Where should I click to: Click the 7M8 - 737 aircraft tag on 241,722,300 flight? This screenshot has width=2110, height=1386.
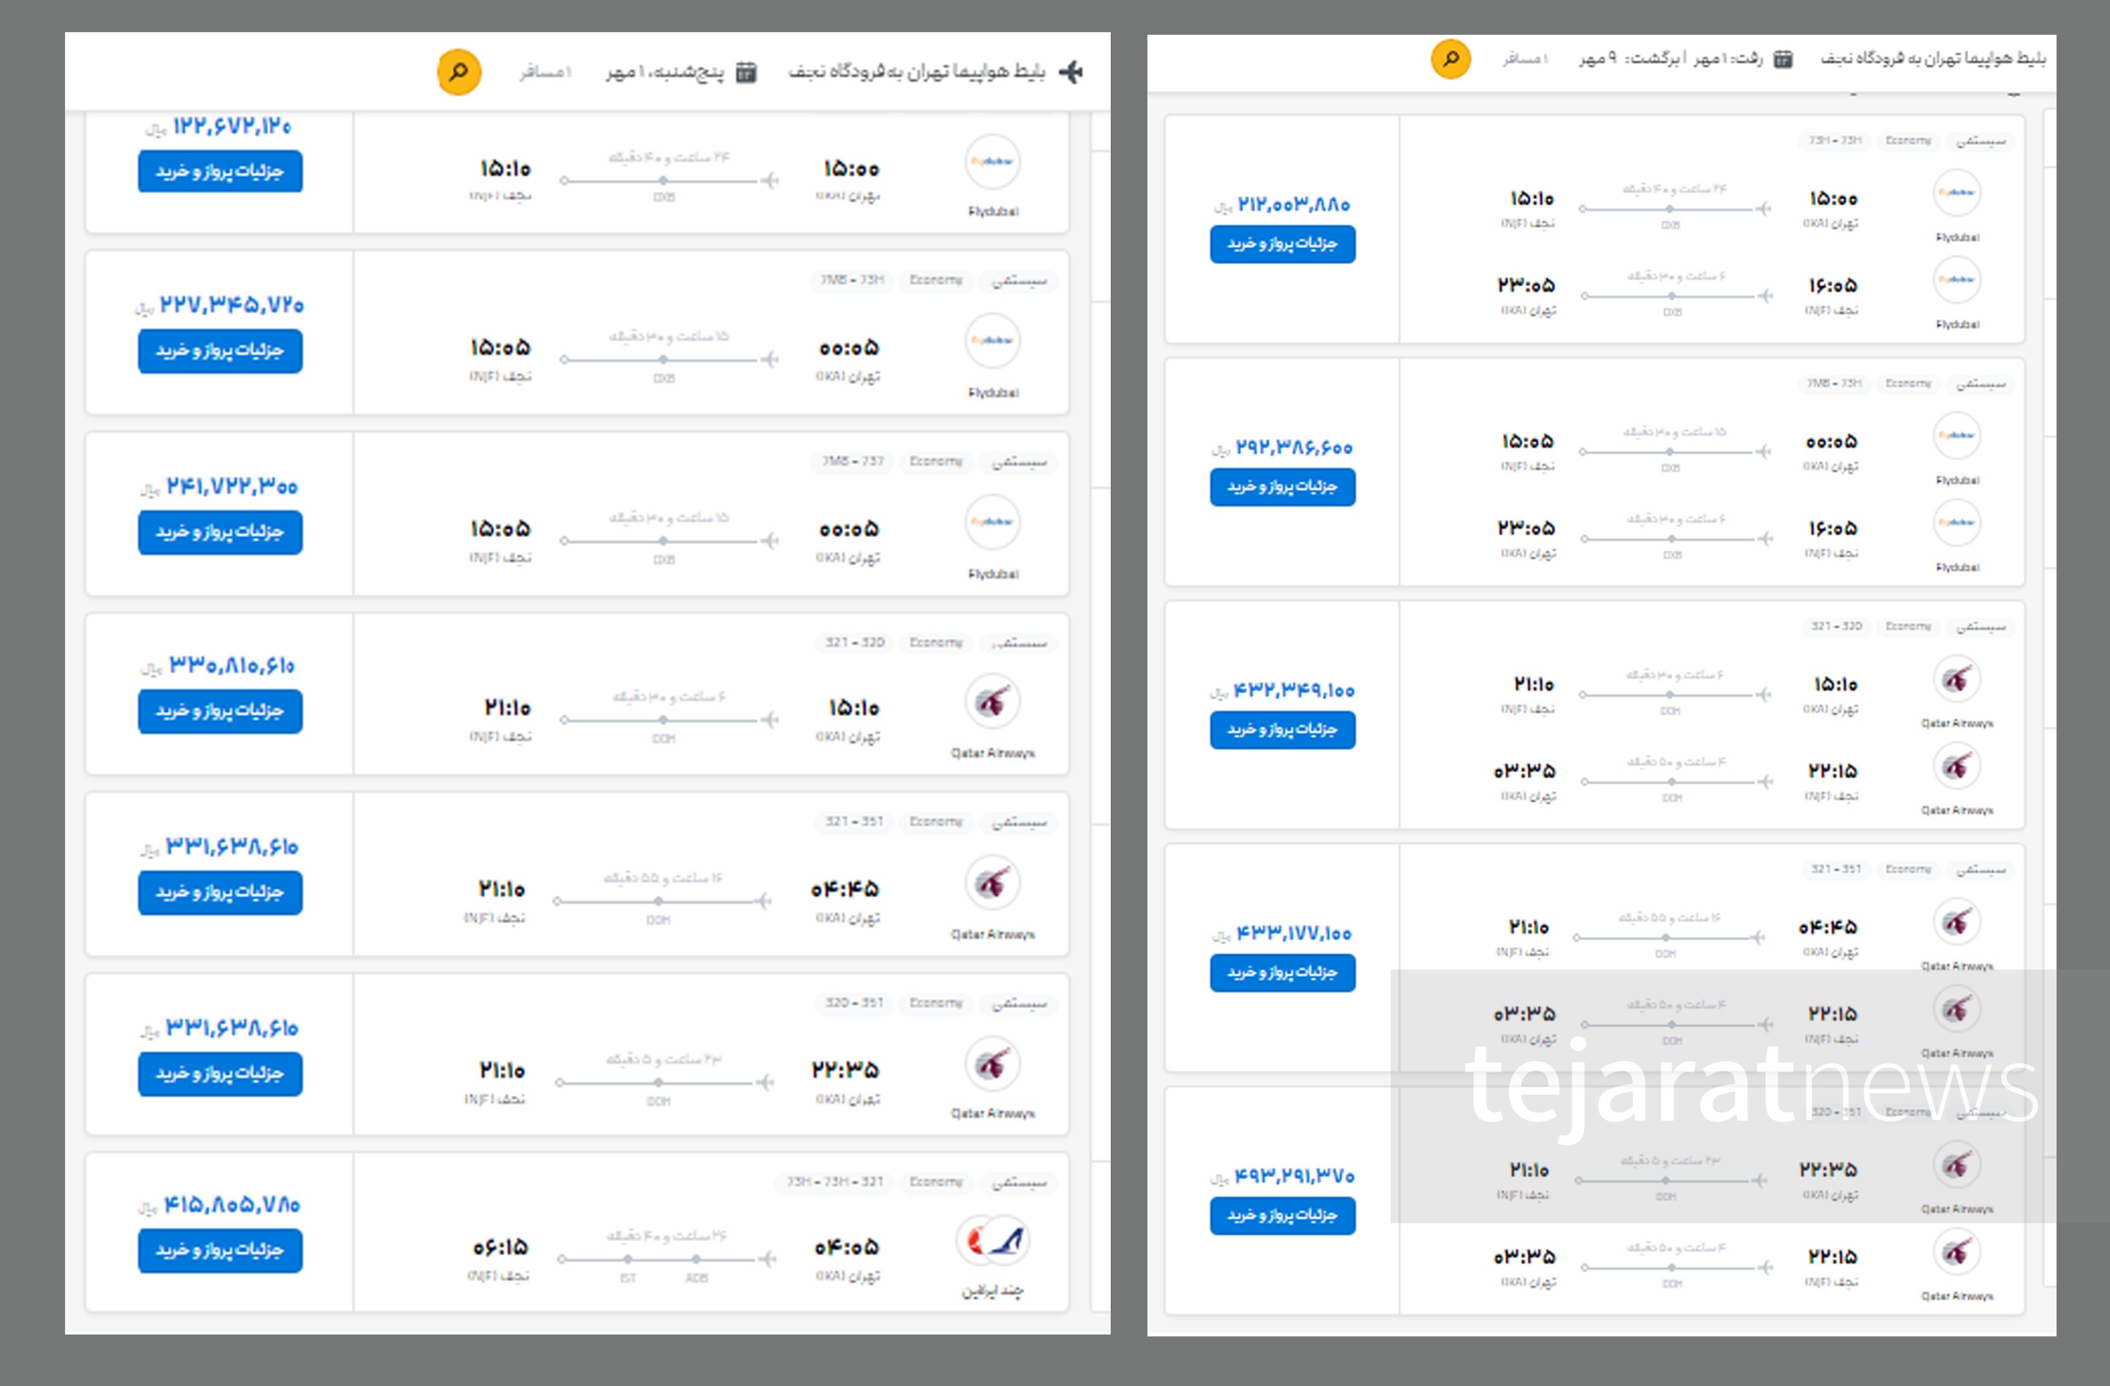tap(852, 461)
